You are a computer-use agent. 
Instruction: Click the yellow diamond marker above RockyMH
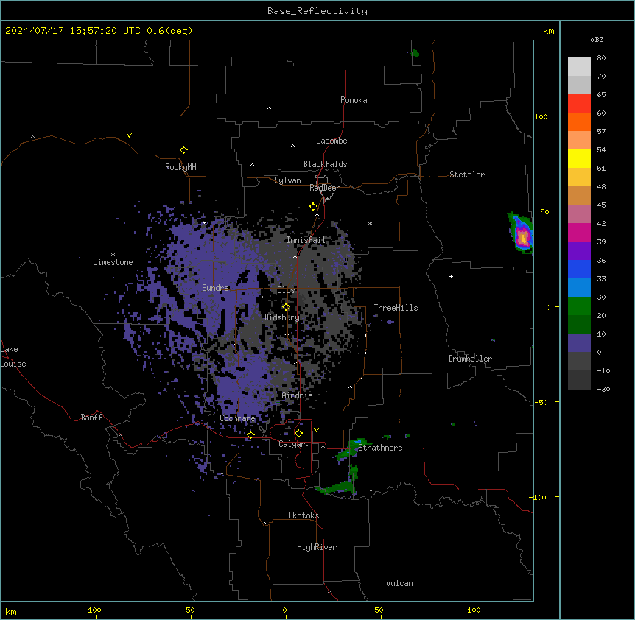pos(184,150)
